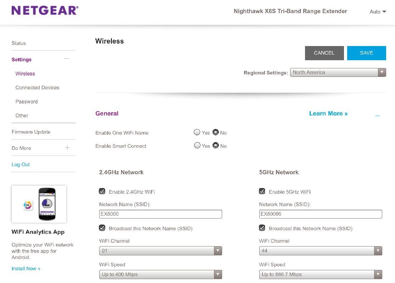This screenshot has width=395, height=283.
Task: Expand the Do More section via plus icon
Action: coord(67,148)
